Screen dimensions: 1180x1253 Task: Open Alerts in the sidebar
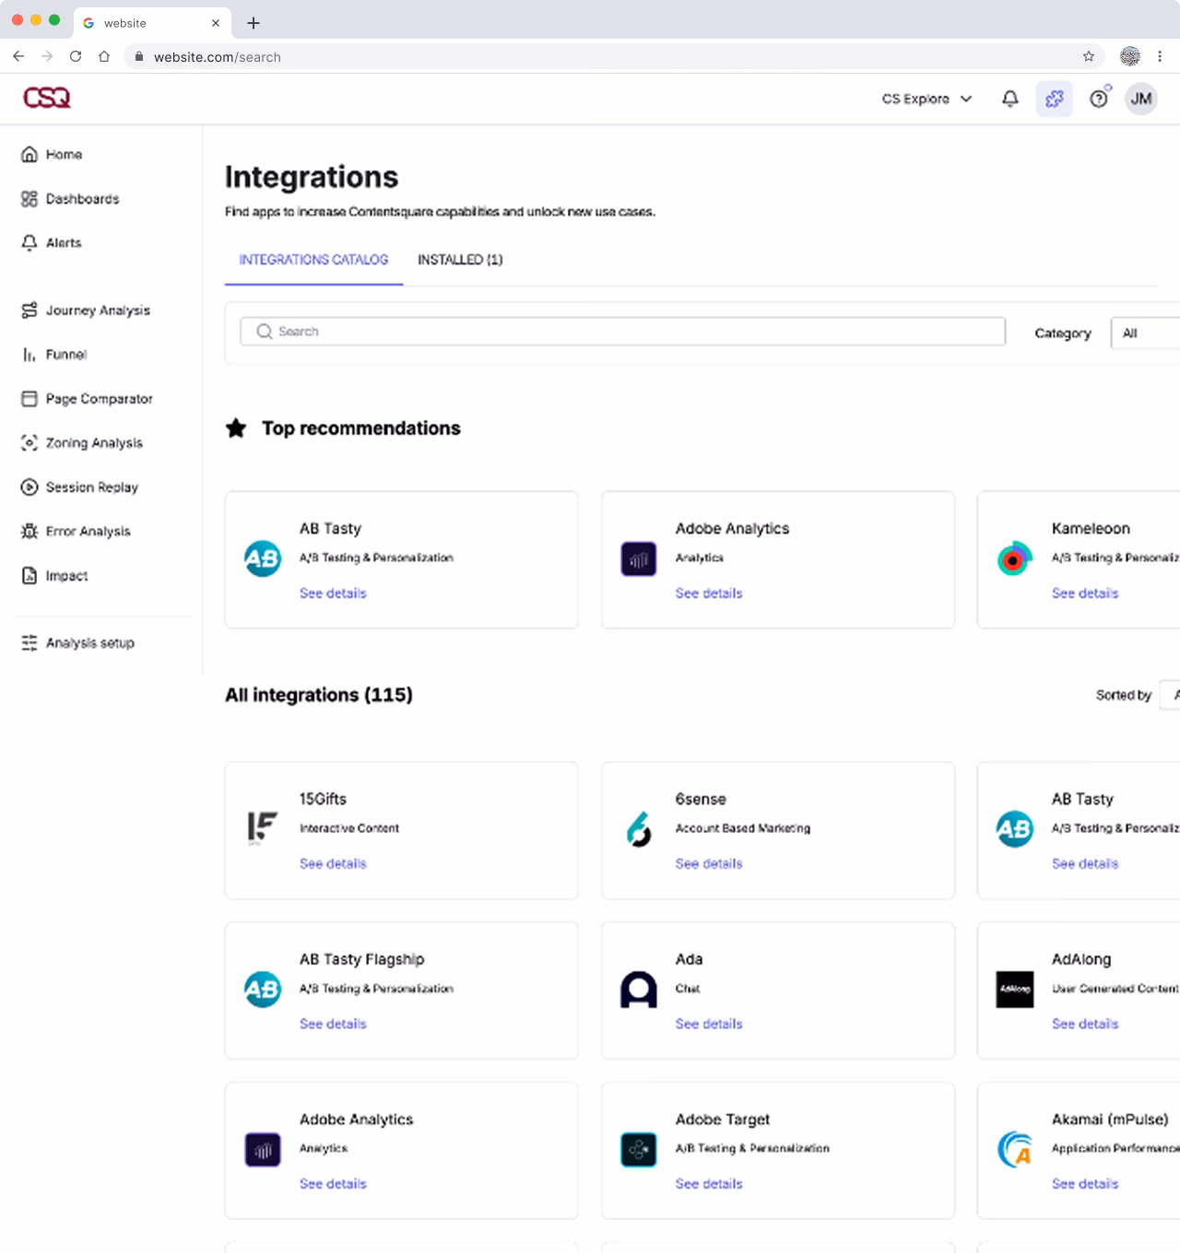[x=52, y=243]
